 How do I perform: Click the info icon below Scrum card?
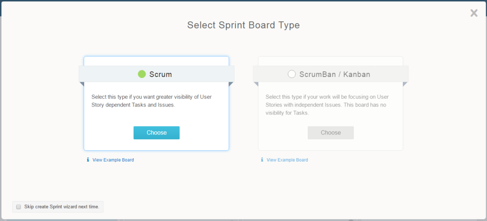coord(88,160)
